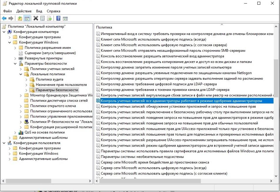Collapse Конфигурация Windows under computer configuration
The image size is (280, 192).
click(x=10, y=42)
